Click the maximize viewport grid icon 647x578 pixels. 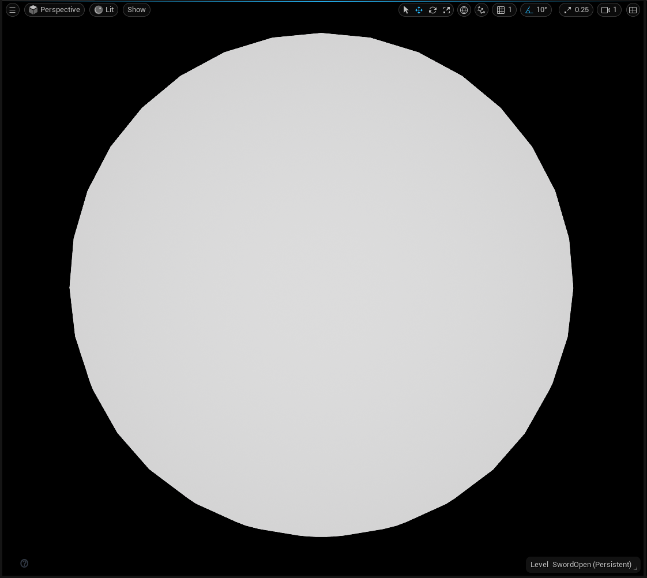[x=633, y=10]
